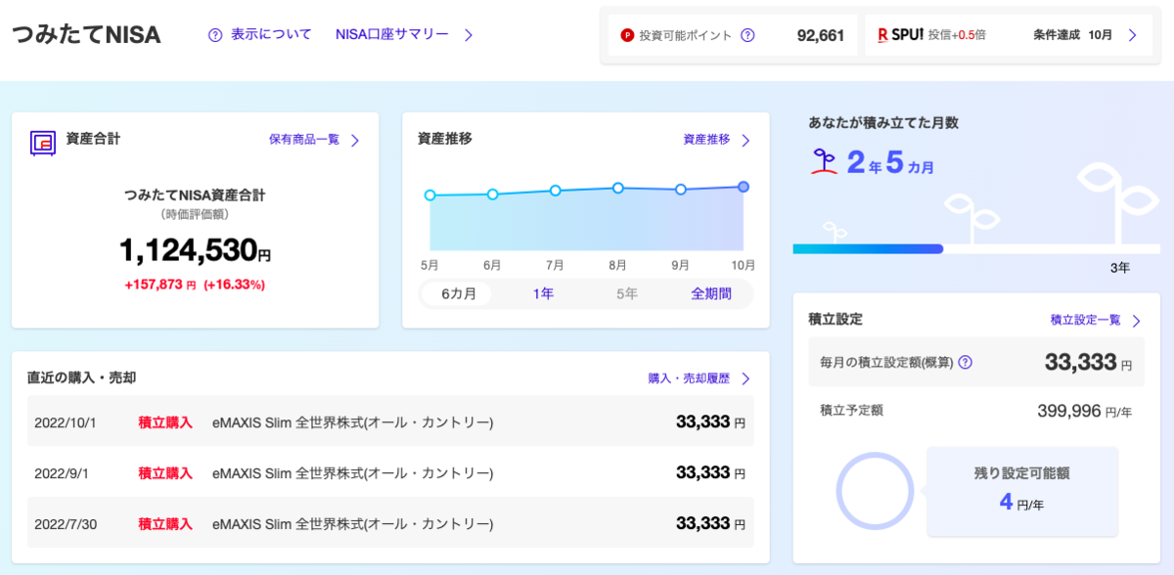1174x575 pixels.
Task: Click the 条件達成 10月 text
Action: [1072, 35]
